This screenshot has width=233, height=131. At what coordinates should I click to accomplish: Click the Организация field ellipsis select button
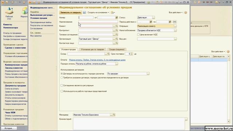(x=114, y=39)
